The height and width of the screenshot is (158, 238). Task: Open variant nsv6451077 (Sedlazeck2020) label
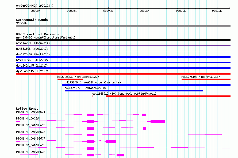pyautogui.click(x=85, y=88)
